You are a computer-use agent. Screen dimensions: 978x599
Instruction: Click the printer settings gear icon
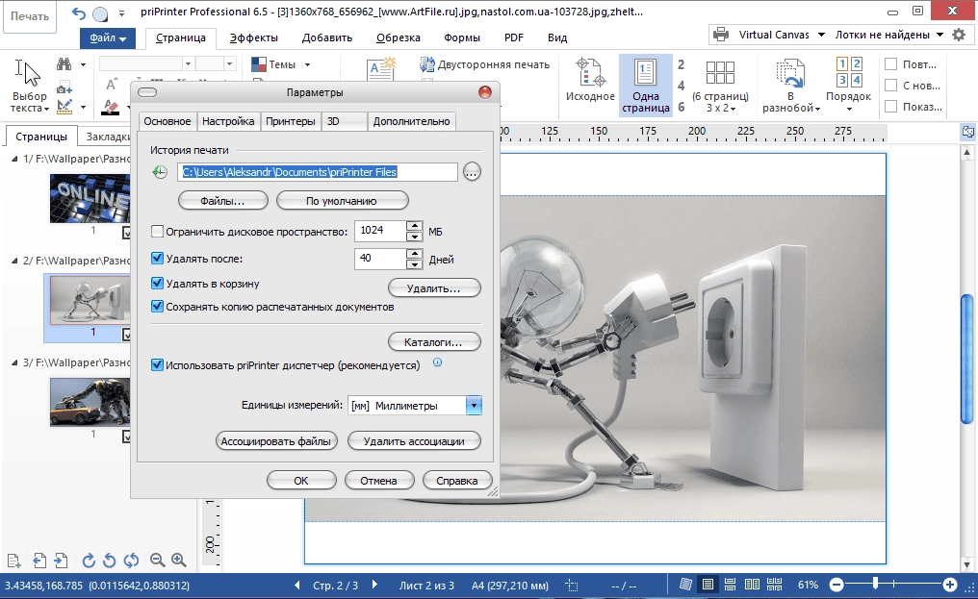point(959,35)
